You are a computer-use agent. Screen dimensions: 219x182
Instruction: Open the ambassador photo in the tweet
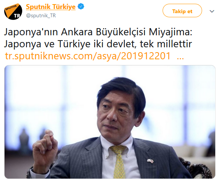click(x=110, y=122)
